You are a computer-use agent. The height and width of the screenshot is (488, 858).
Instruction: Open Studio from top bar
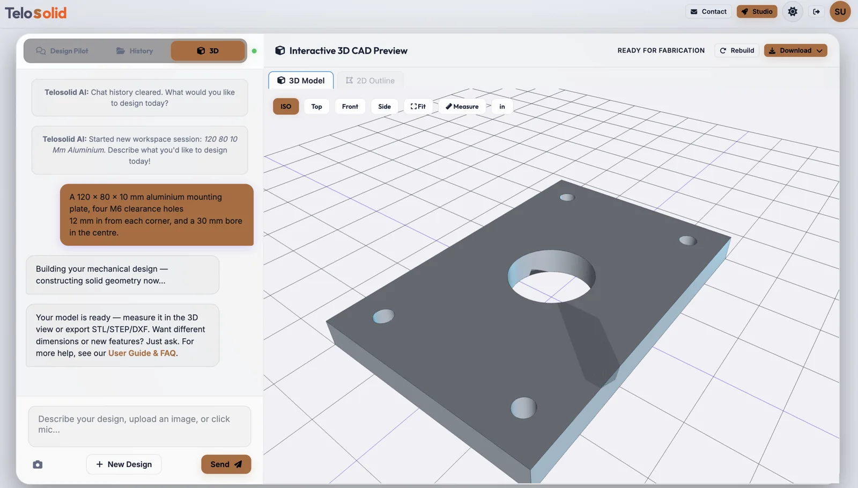[757, 11]
